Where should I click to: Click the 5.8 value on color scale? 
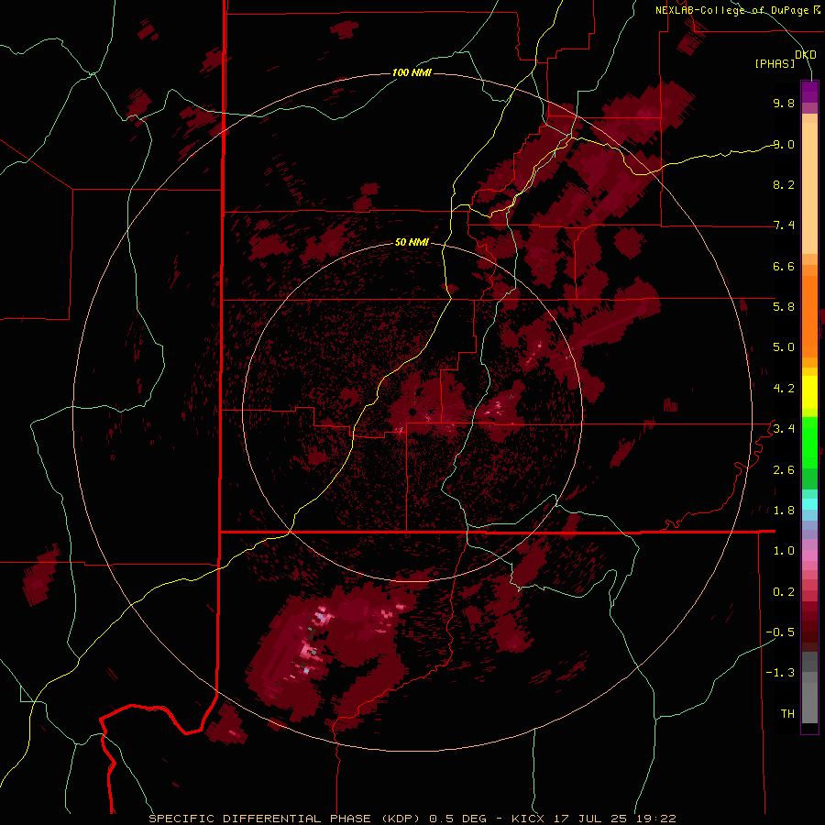click(784, 306)
